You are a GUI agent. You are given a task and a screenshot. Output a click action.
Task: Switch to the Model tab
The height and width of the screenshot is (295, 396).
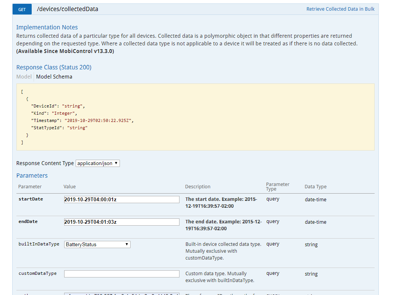click(x=24, y=77)
